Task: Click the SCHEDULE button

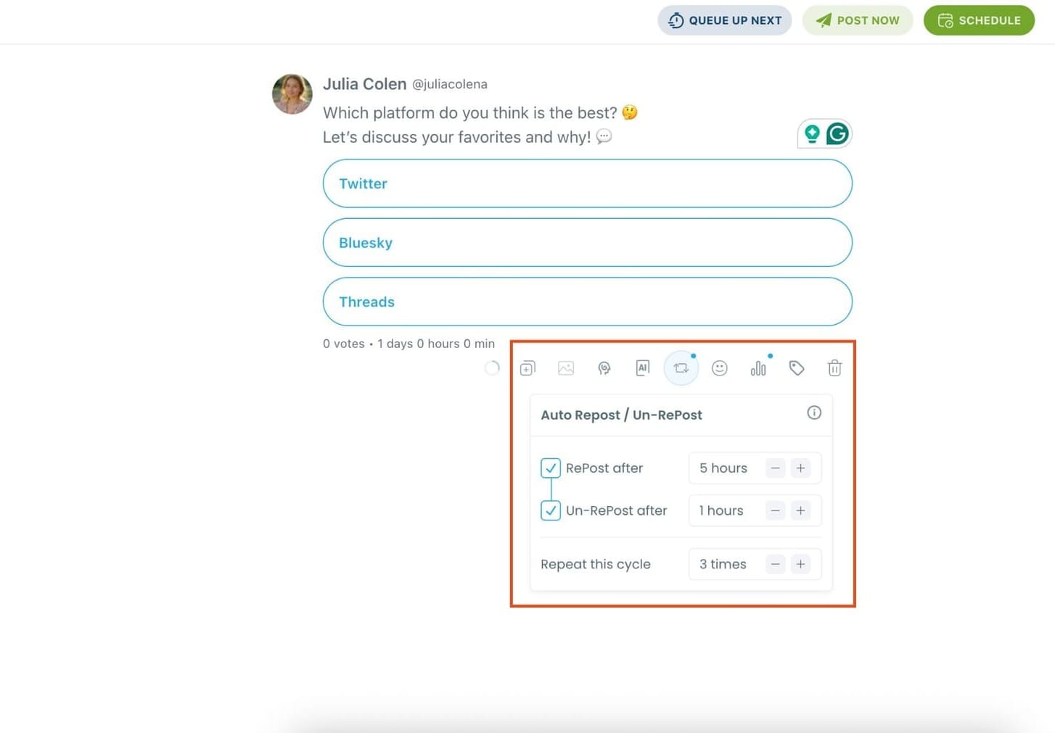Action: tap(978, 20)
